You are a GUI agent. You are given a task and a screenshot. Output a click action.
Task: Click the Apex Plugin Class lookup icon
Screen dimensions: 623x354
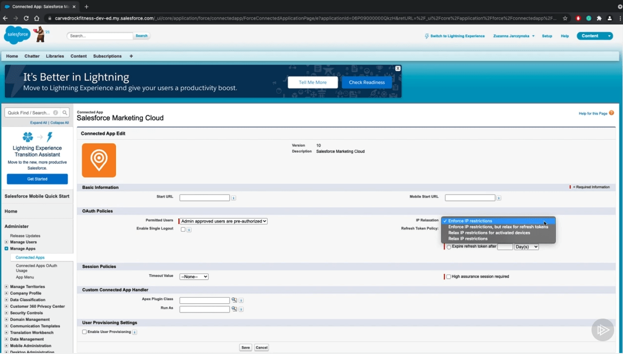tap(235, 300)
